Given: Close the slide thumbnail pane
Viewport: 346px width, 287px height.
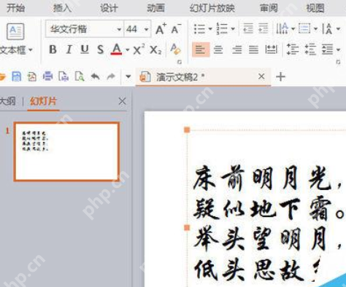Looking at the screenshot, I should [x=122, y=101].
